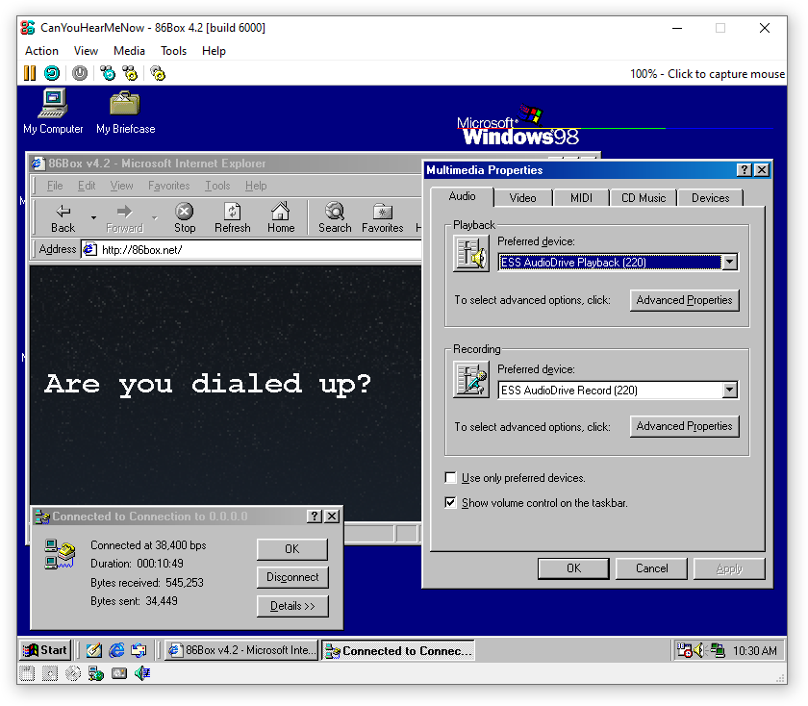This screenshot has width=808, height=706.
Task: Click the Start button
Action: (45, 650)
